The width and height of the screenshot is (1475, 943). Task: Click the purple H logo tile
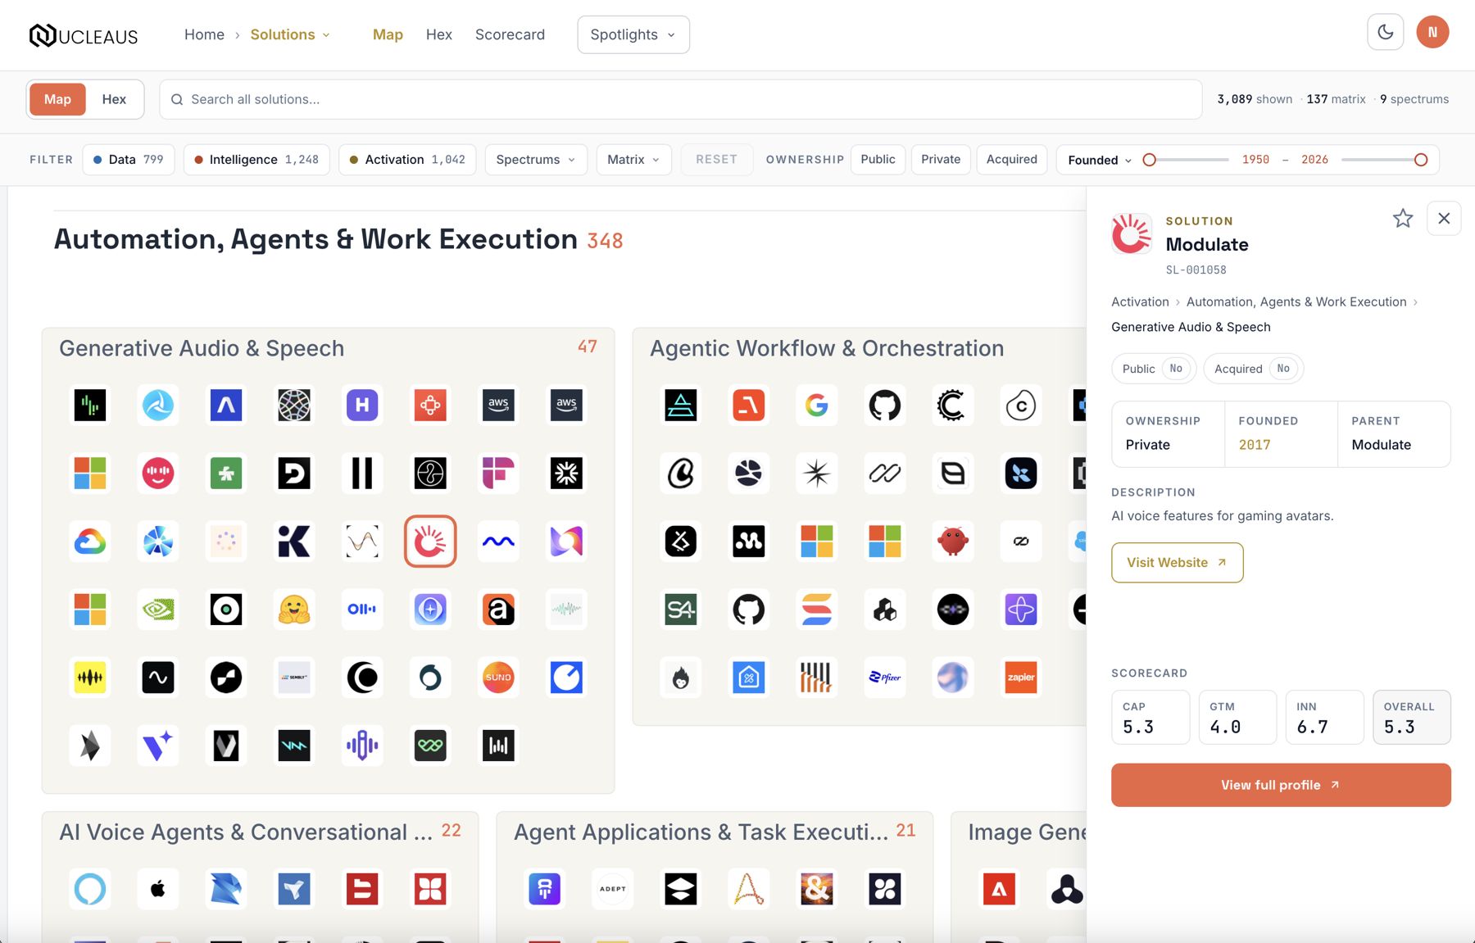point(362,405)
